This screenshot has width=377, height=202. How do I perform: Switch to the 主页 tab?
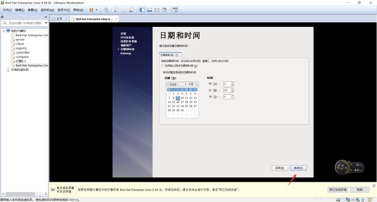(57, 19)
